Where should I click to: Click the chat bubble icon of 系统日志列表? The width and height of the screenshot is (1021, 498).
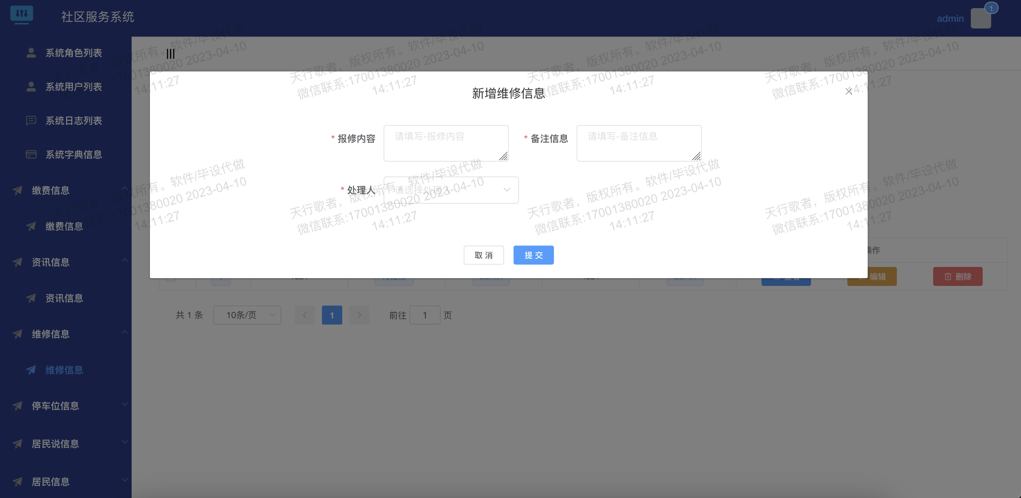pos(32,120)
